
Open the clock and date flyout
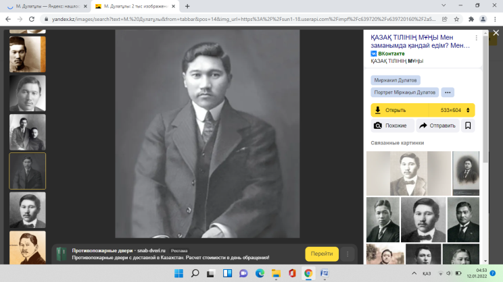(x=477, y=273)
